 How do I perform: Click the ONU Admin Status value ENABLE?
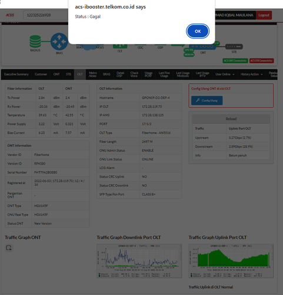pos(148,150)
